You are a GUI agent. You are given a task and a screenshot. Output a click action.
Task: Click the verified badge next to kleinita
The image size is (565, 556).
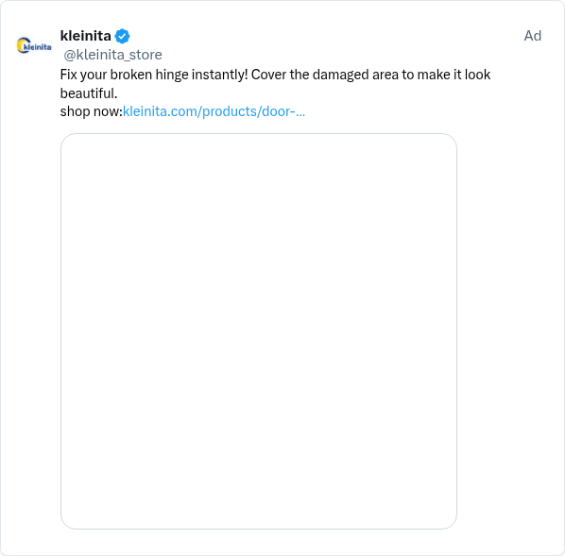(x=122, y=36)
